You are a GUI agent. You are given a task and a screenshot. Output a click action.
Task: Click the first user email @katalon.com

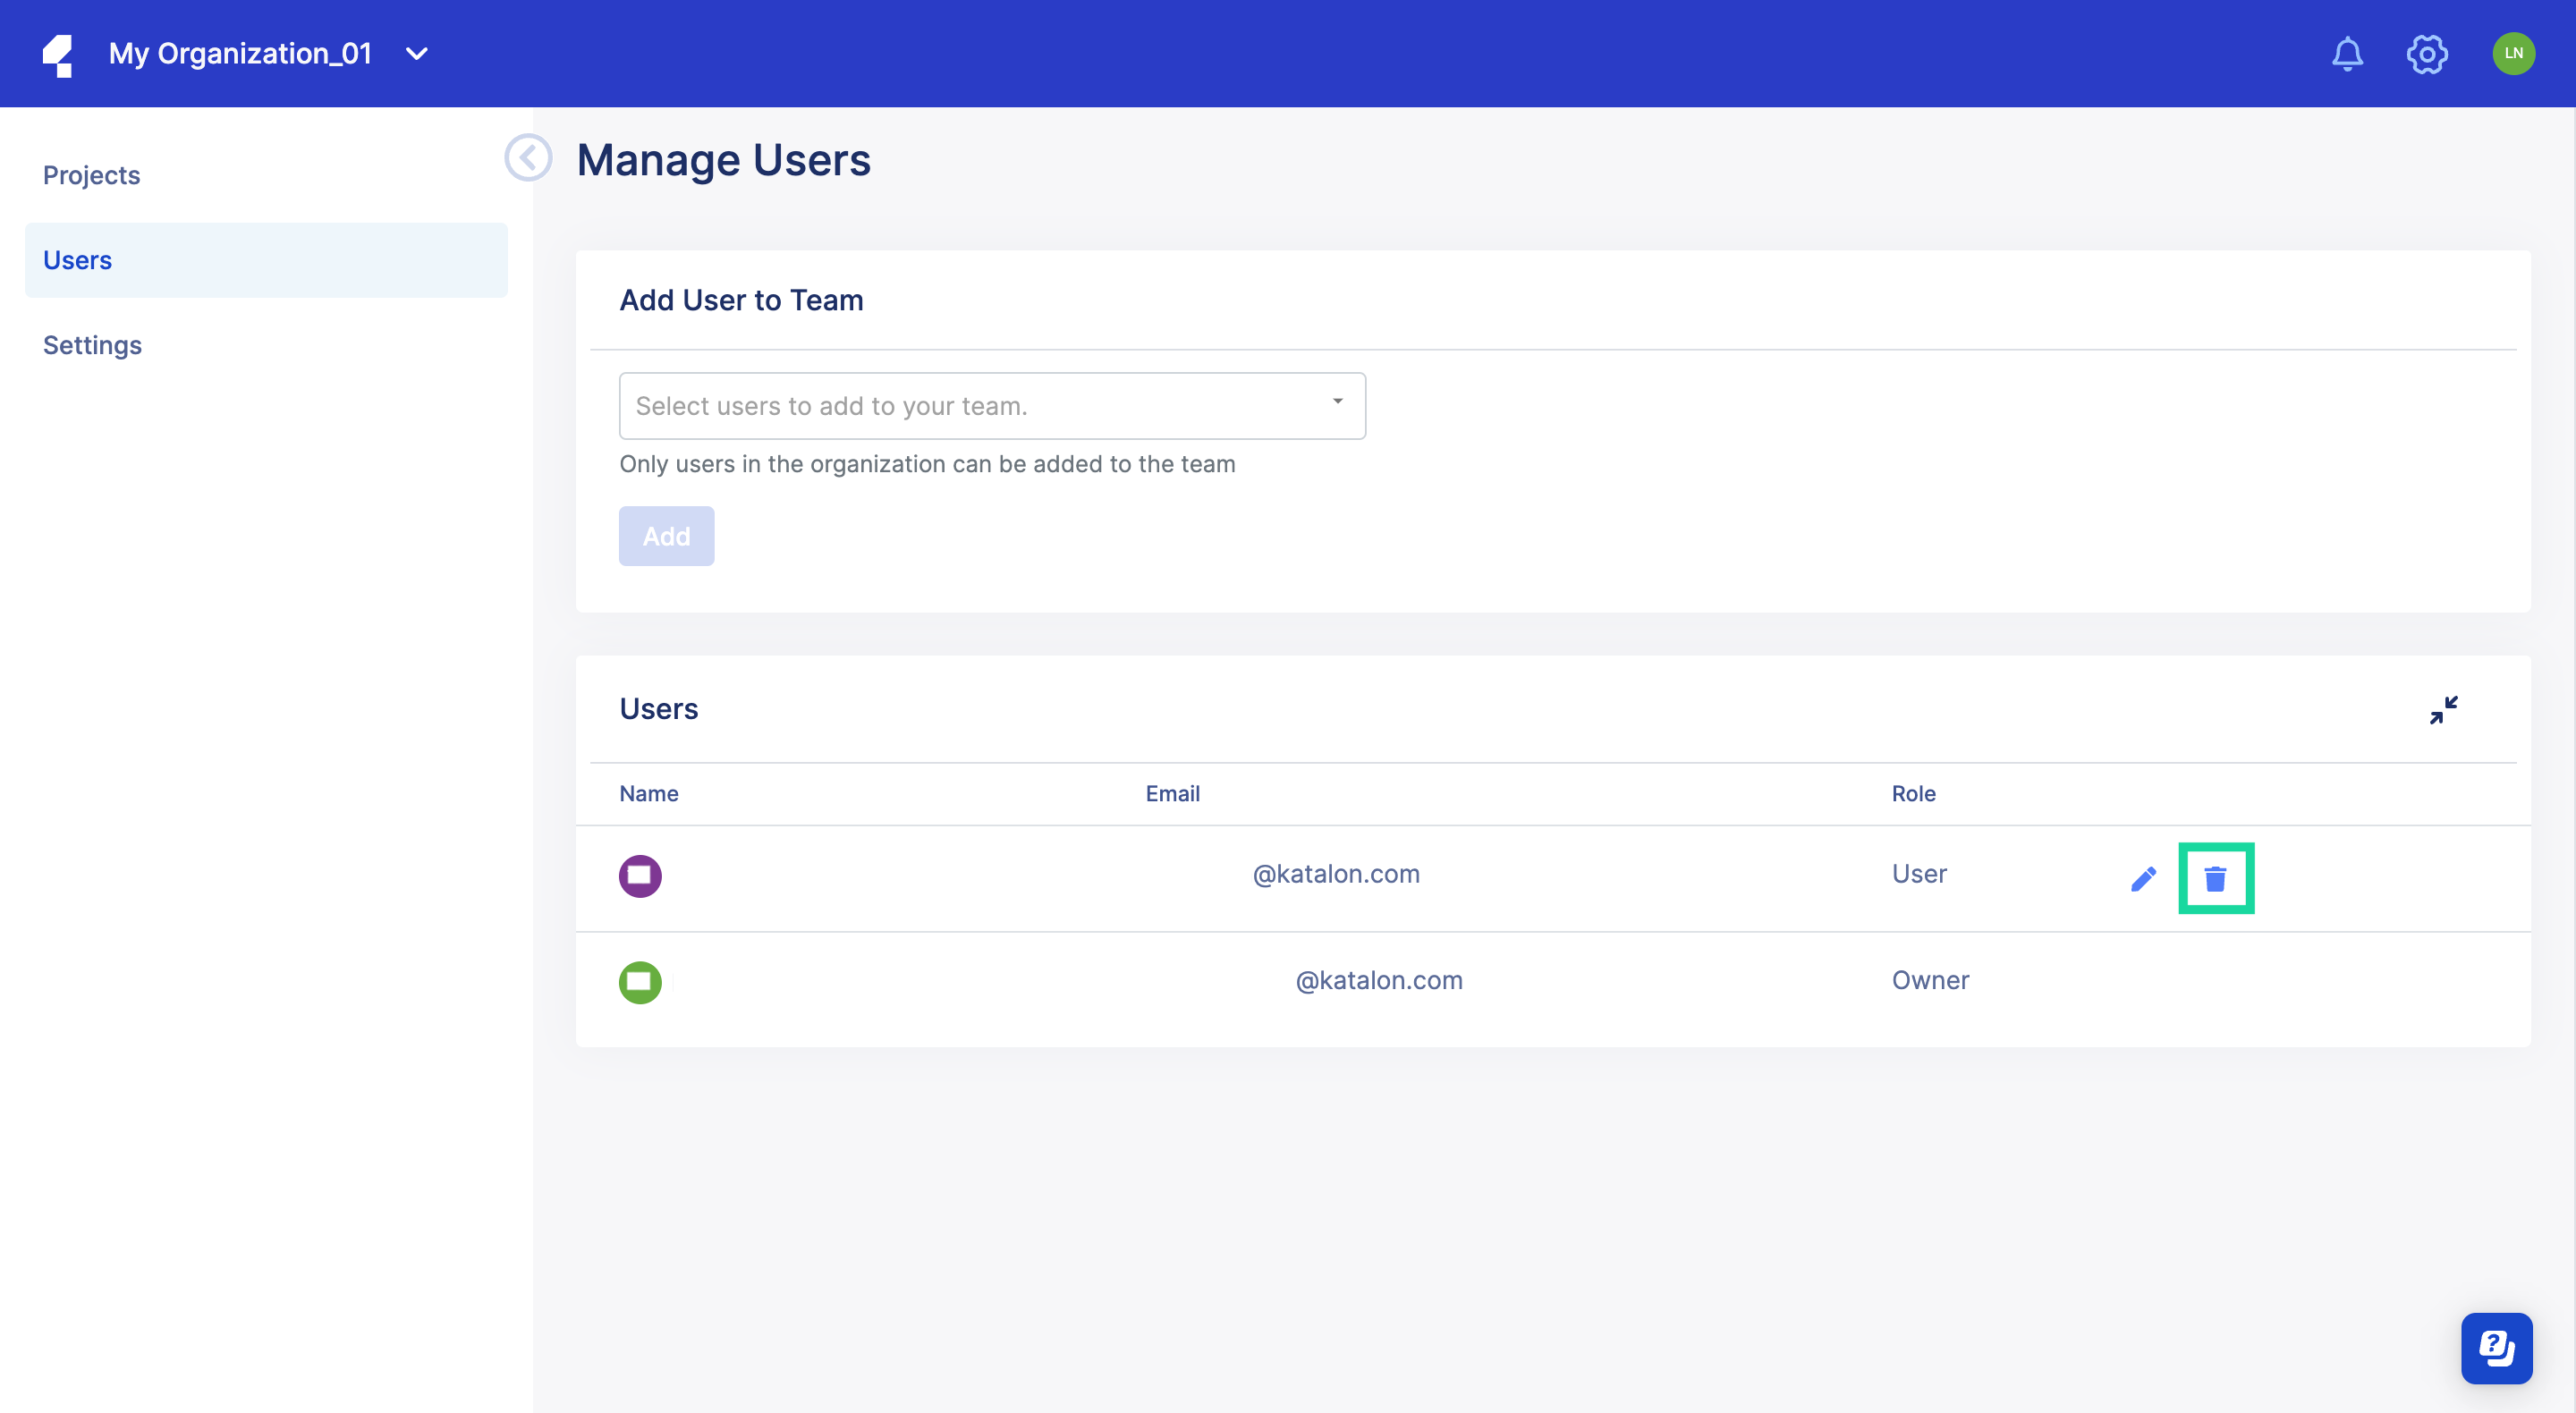click(1335, 872)
